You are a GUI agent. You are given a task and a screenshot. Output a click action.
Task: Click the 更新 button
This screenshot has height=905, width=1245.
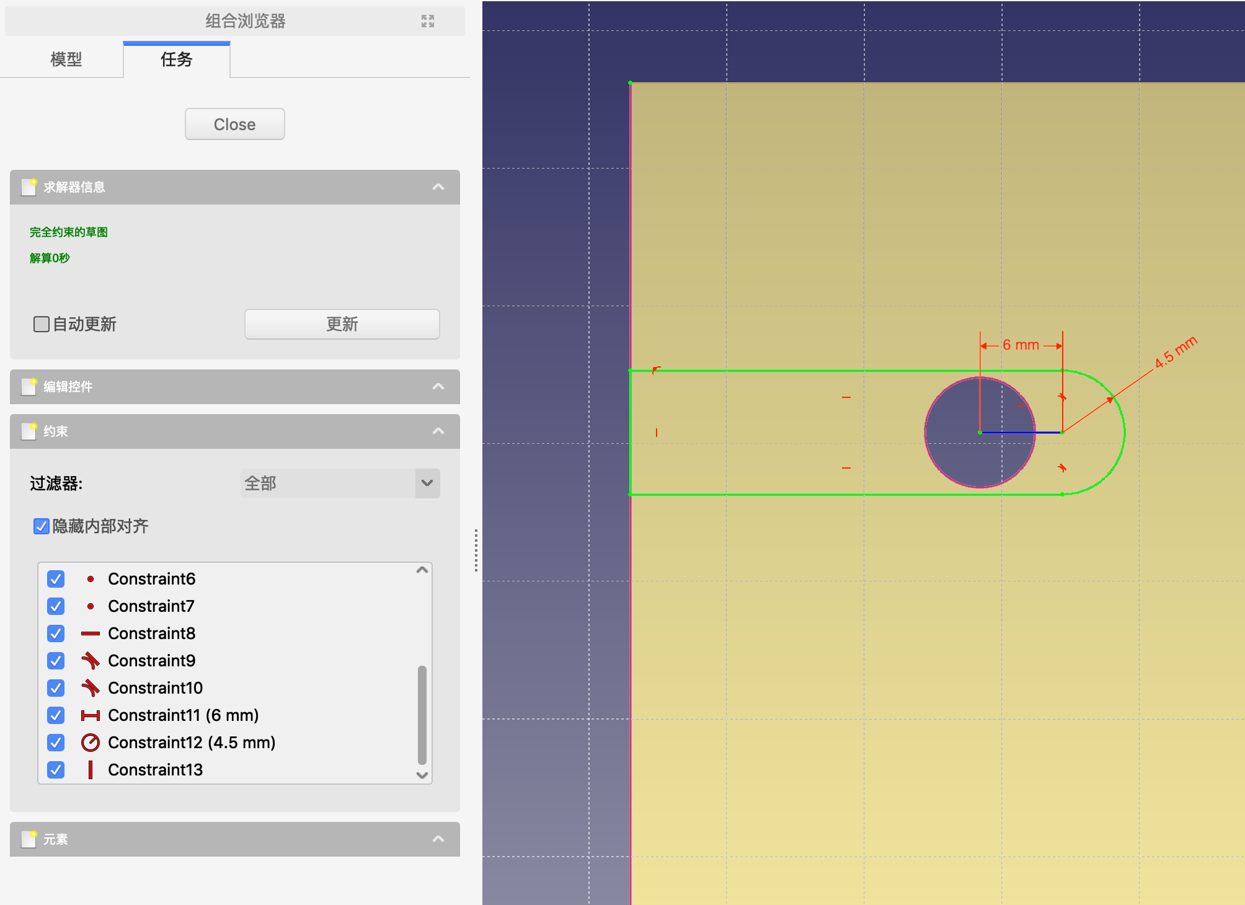342,324
